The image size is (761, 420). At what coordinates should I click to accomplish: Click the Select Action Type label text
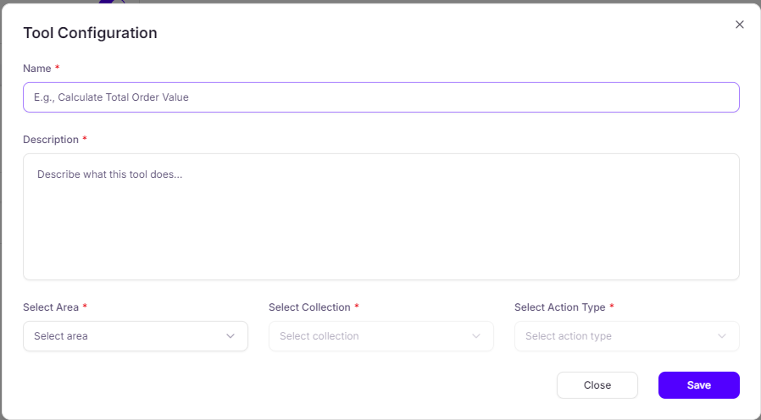[559, 307]
